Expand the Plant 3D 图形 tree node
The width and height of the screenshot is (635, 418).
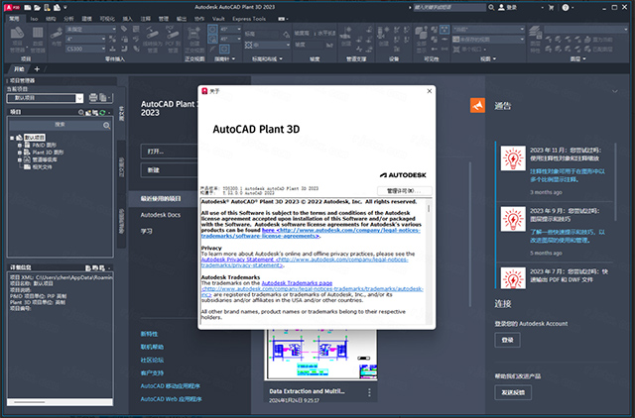click(20, 153)
